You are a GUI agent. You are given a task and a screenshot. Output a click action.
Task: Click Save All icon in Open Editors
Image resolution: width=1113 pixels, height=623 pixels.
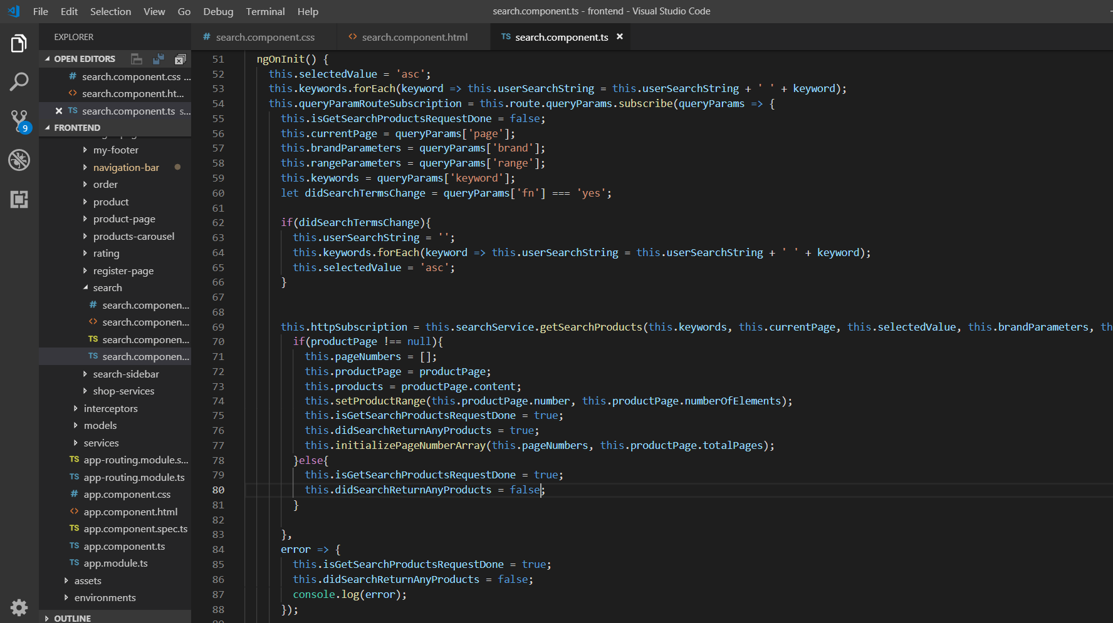click(158, 59)
